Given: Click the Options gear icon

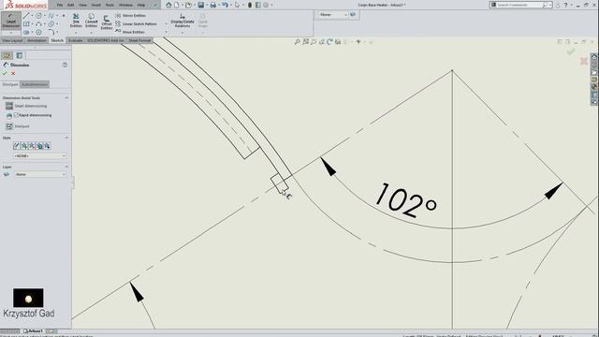Looking at the screenshot, I should 266,5.
